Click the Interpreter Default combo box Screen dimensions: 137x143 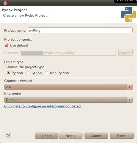[x=68, y=100]
